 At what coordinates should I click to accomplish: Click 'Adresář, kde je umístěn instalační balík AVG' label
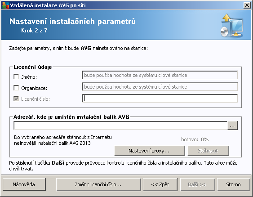pos(71,117)
